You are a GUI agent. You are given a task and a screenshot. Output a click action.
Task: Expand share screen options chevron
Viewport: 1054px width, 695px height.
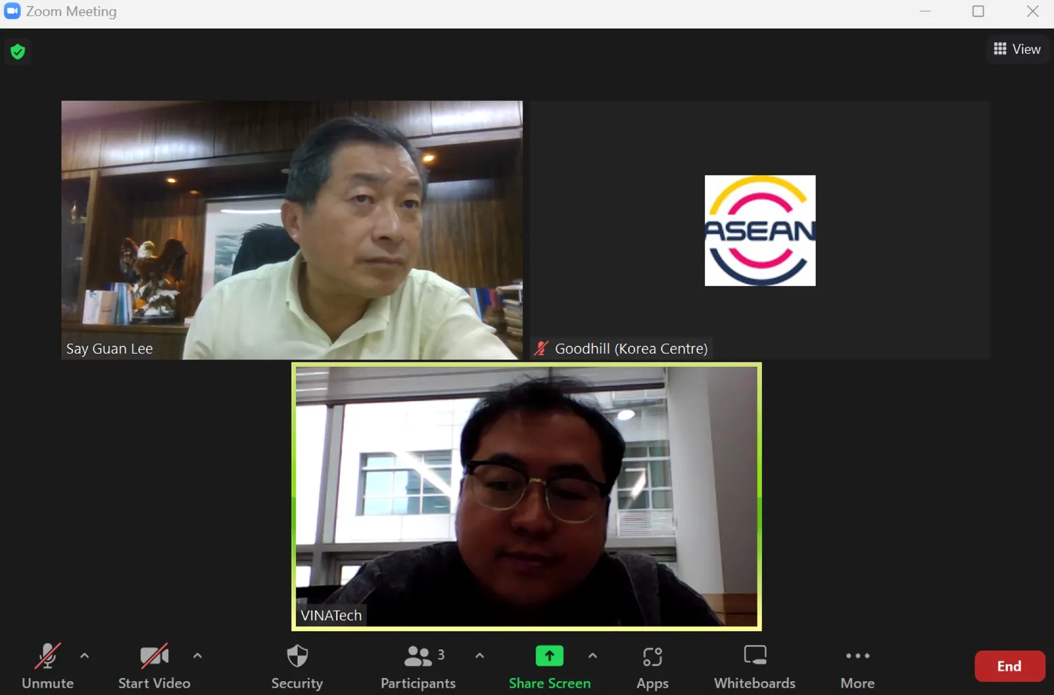(x=592, y=655)
